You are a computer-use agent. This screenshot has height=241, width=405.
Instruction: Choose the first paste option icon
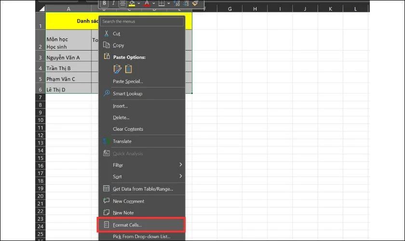(x=117, y=69)
